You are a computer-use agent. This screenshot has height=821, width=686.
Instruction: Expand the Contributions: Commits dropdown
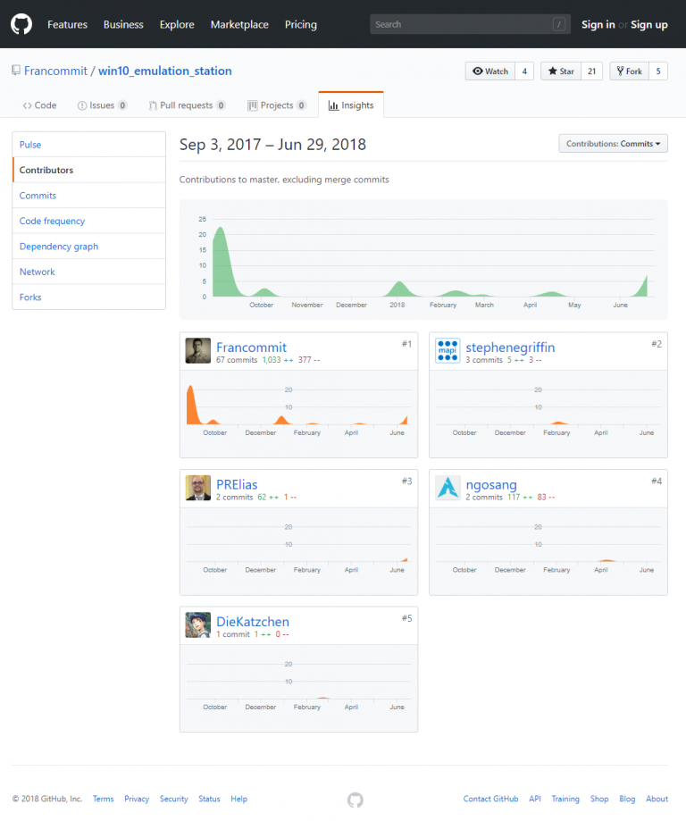point(614,144)
